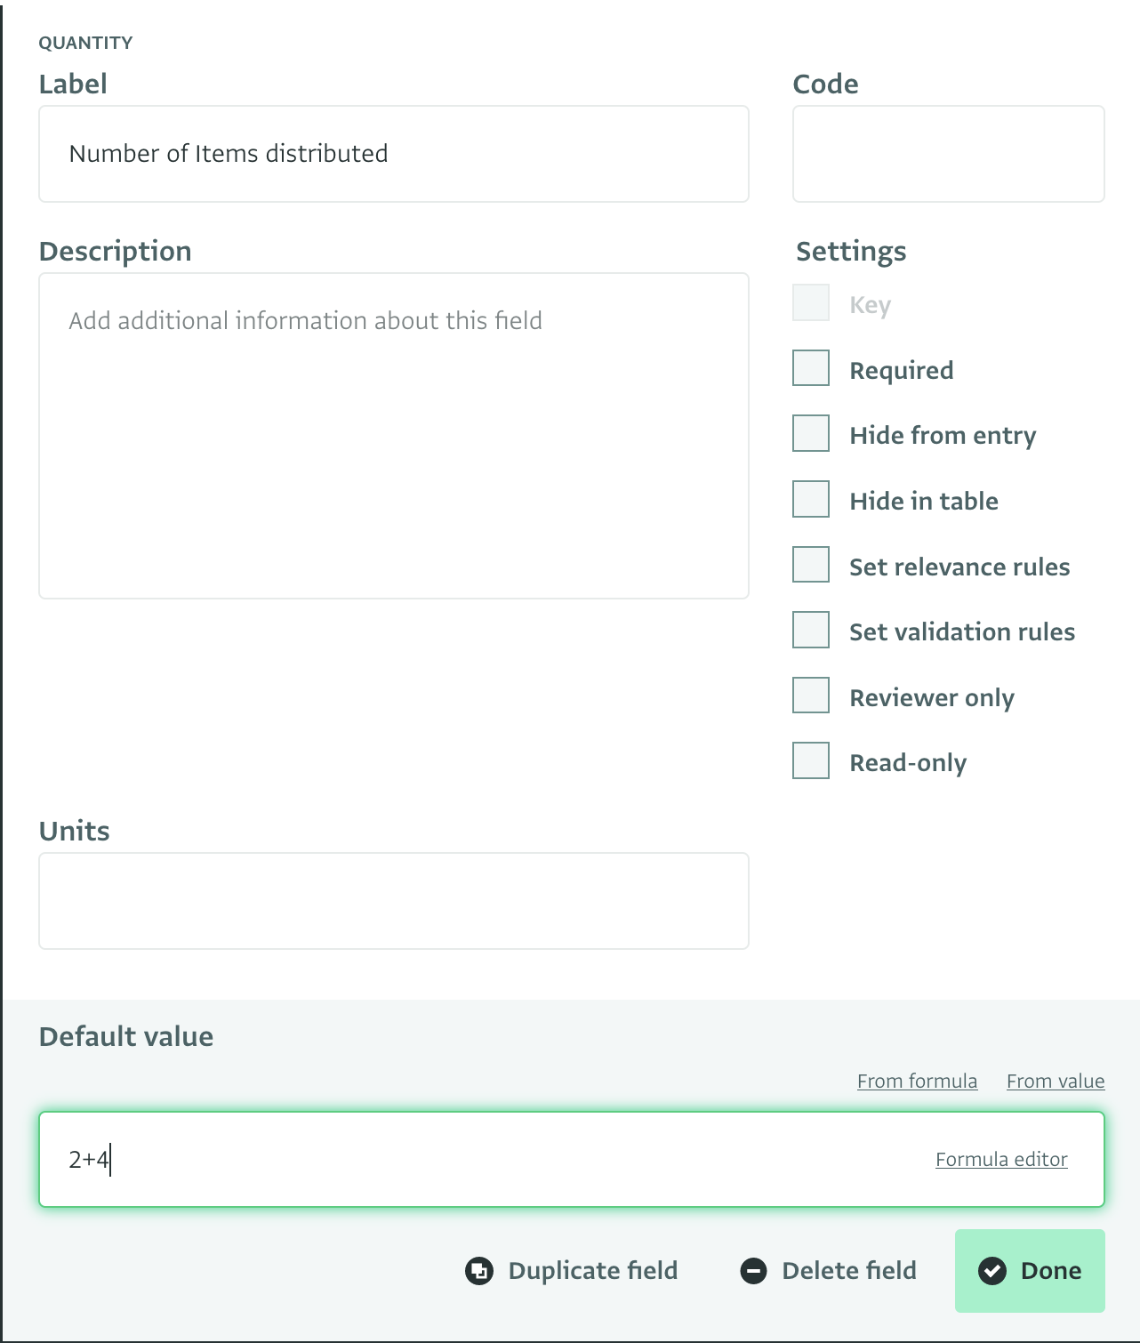The height and width of the screenshot is (1343, 1140).
Task: Check Set validation rules
Action: (809, 630)
